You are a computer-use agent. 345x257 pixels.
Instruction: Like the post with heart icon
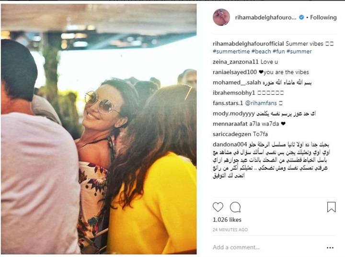click(218, 207)
